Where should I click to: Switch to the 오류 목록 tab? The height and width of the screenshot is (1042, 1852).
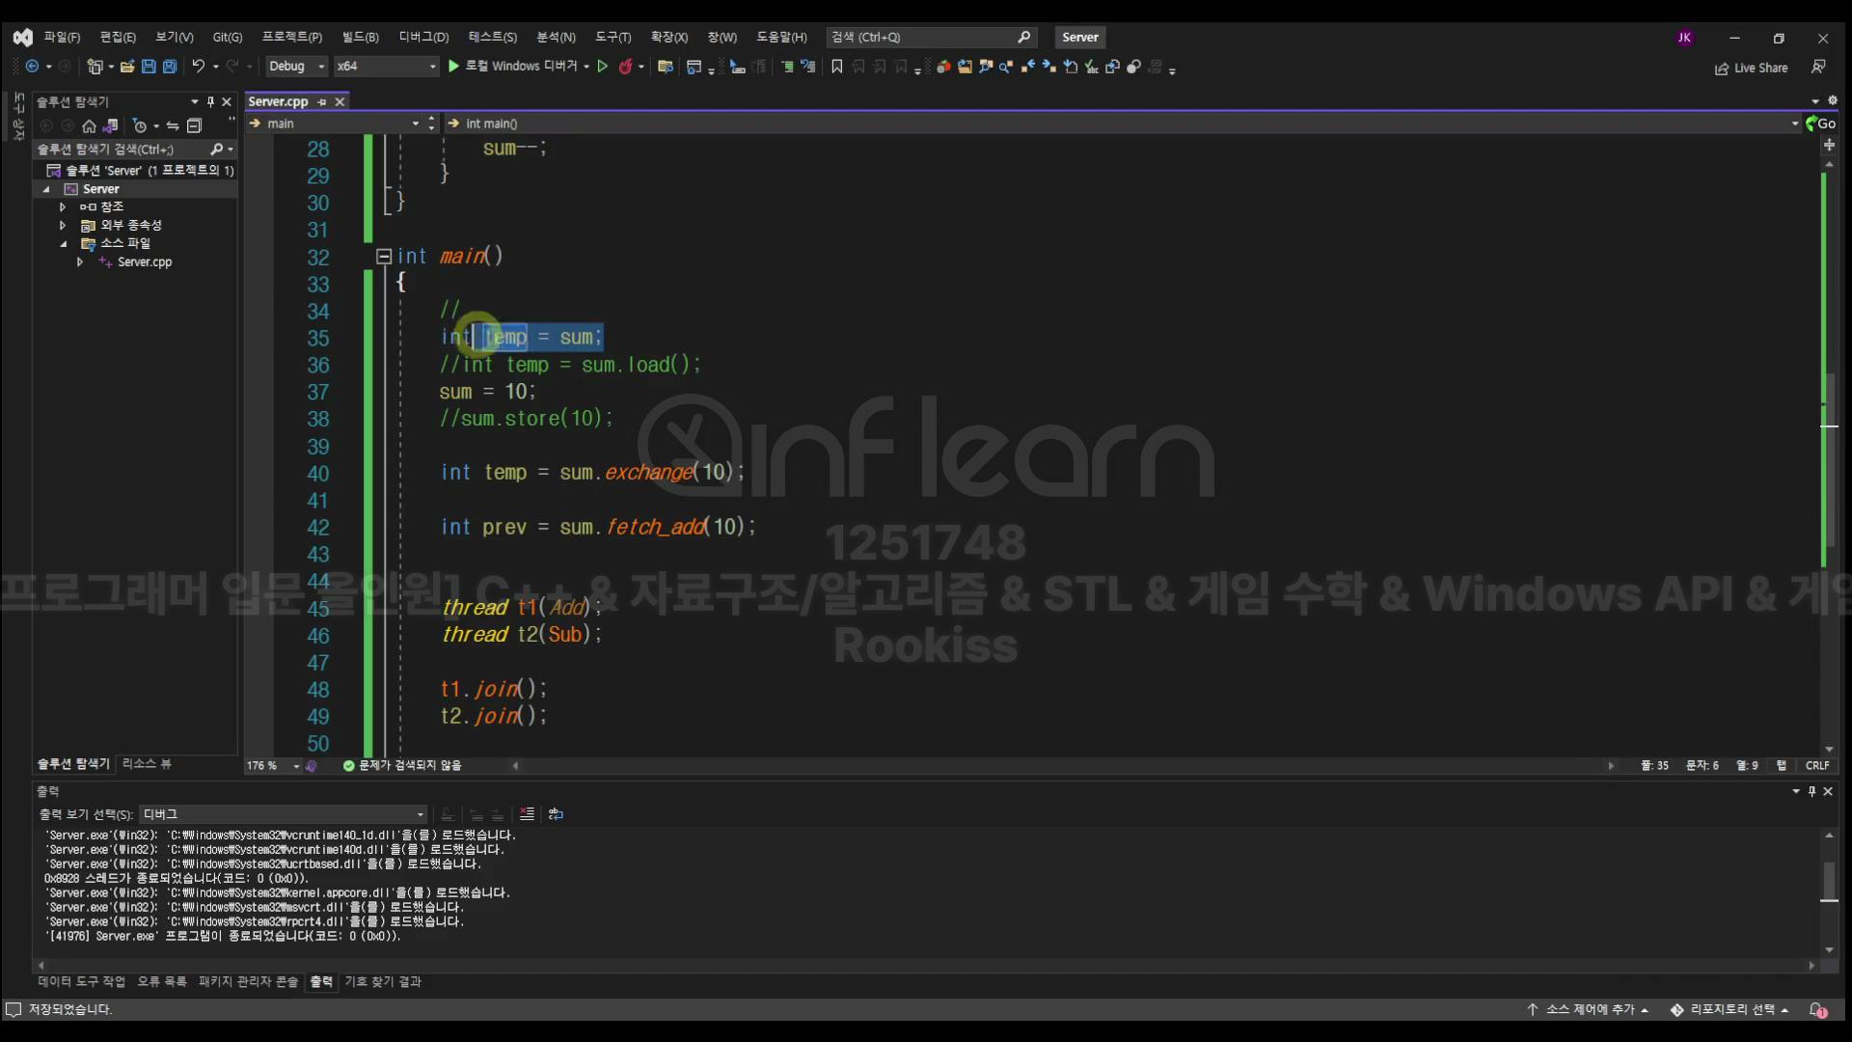click(x=161, y=981)
